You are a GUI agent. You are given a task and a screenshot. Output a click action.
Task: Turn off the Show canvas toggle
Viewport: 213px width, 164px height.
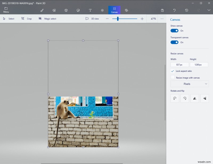[174, 31]
